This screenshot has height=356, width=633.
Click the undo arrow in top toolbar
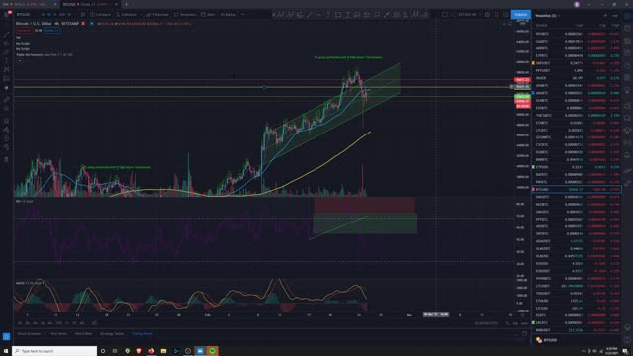coord(242,15)
